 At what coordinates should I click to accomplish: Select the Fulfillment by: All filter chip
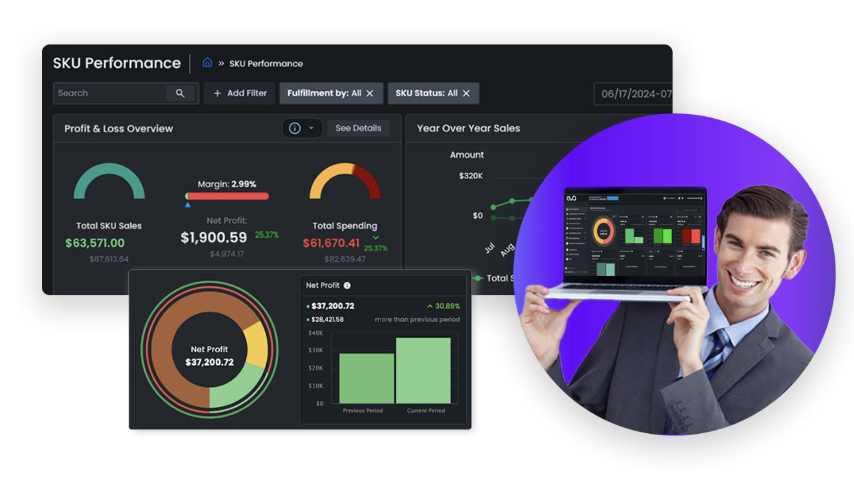tap(324, 94)
